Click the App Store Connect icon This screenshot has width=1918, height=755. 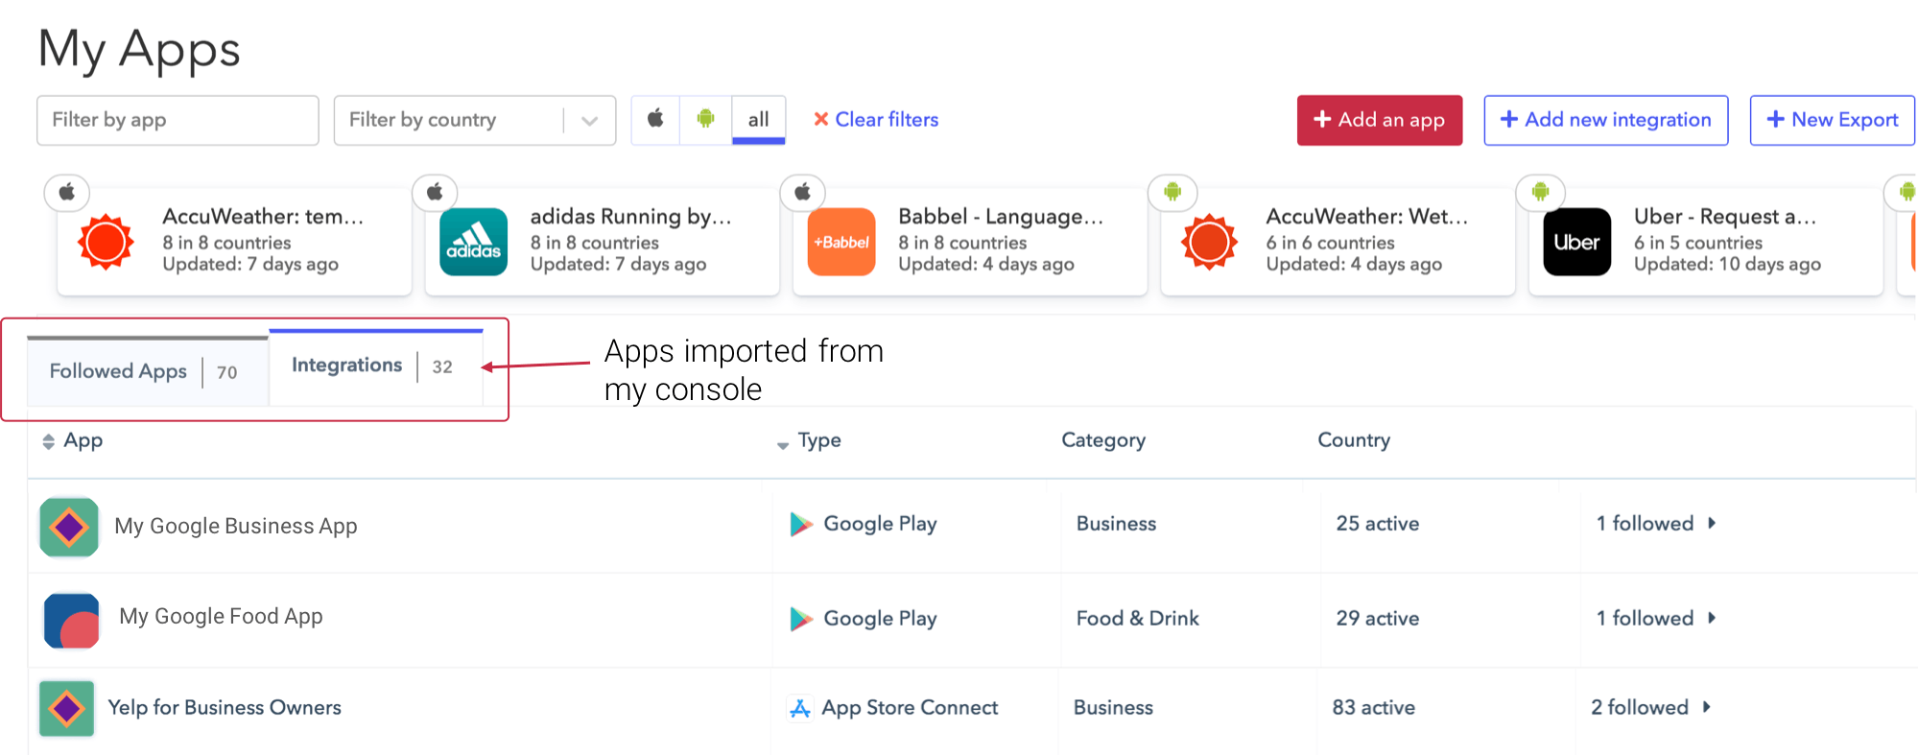[x=799, y=708]
